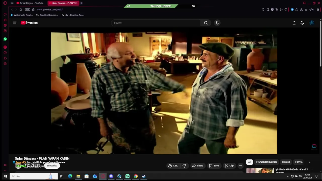
Task: Open the Windows Start menu
Action: (5, 176)
